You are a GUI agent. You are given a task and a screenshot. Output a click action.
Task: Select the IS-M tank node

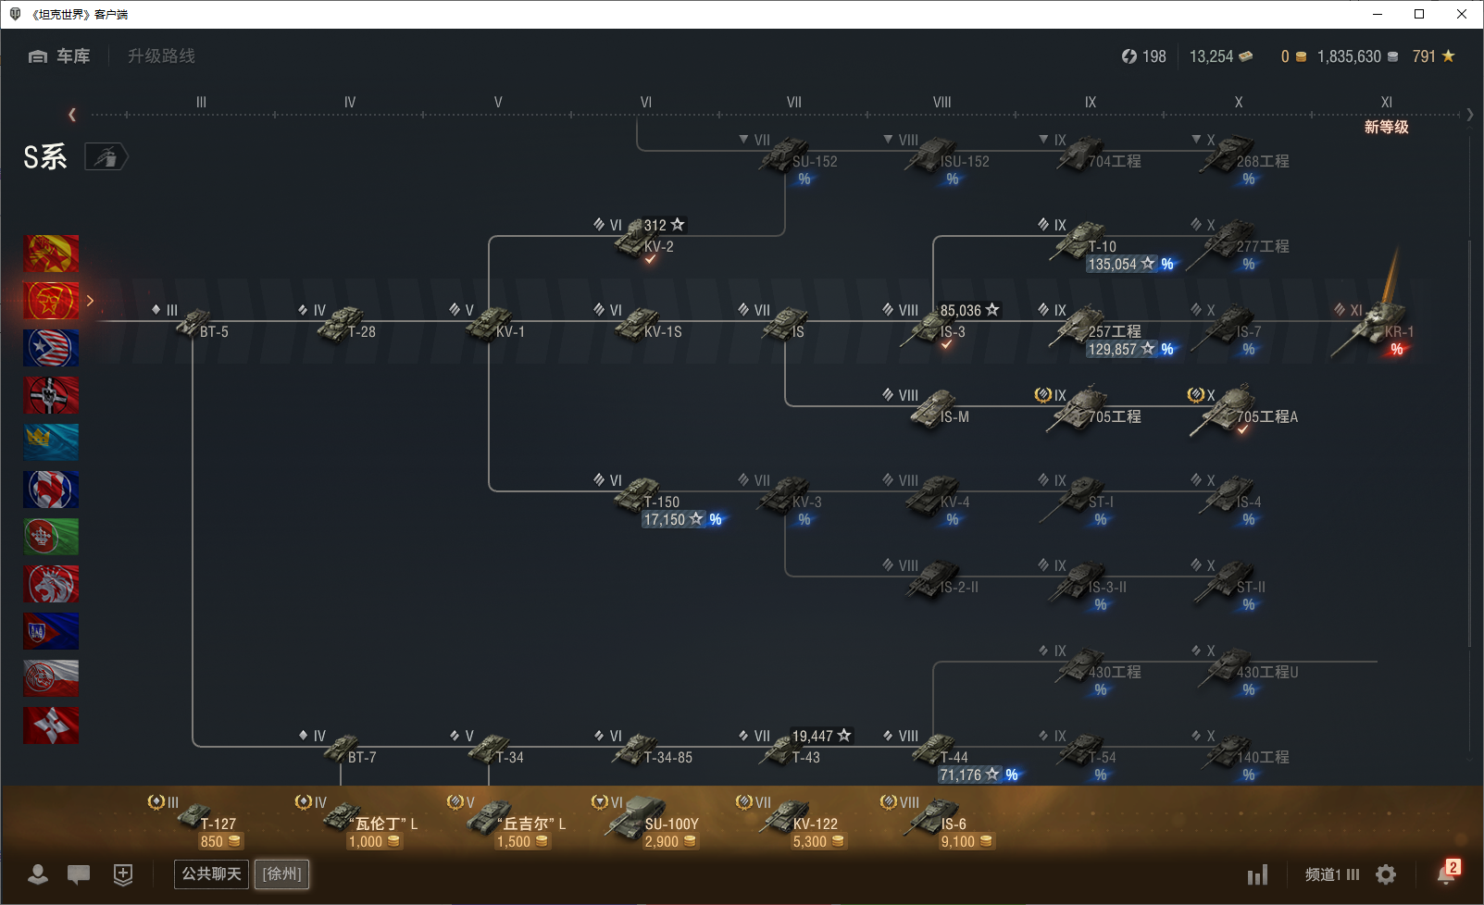pyautogui.click(x=929, y=408)
